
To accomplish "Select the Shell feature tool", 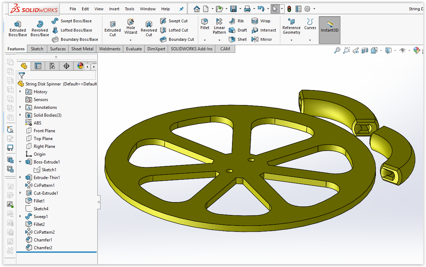I will coord(238,39).
